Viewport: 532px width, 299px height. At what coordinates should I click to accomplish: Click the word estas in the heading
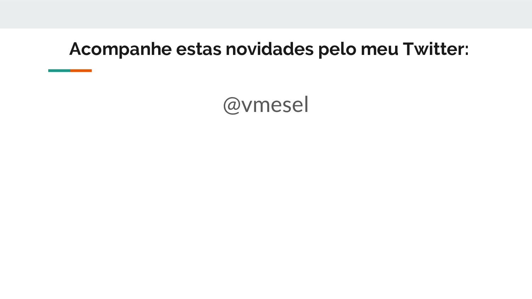[x=199, y=50]
